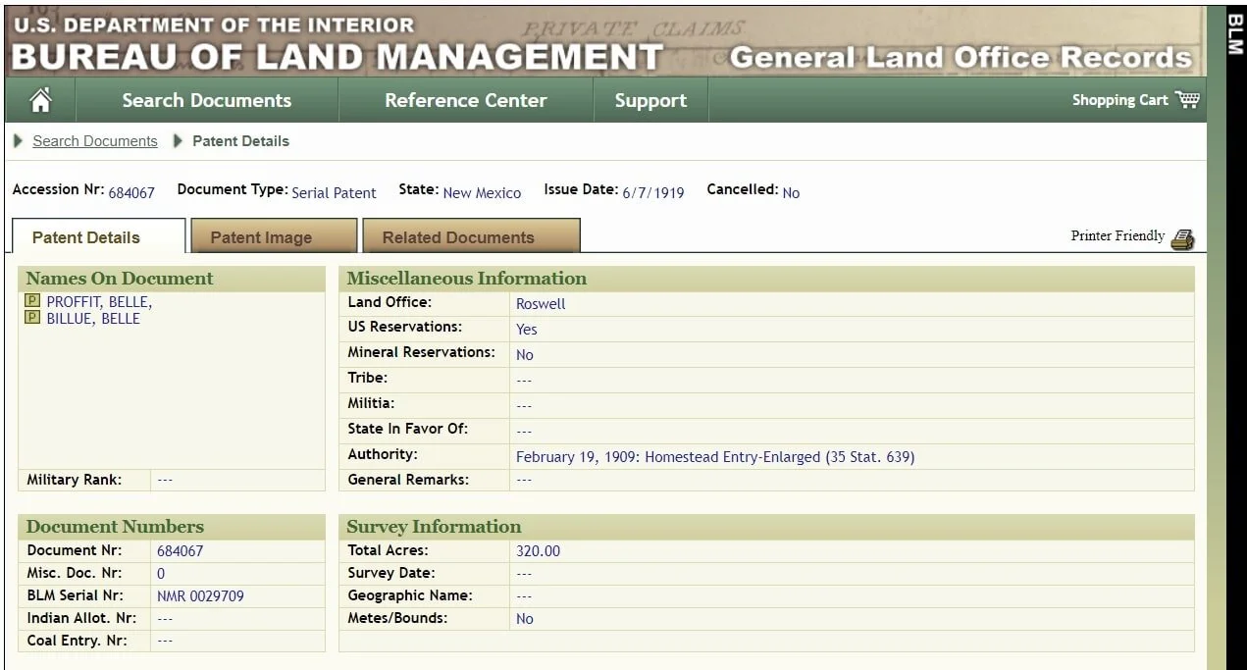Click the Tribe label
This screenshot has height=670, width=1247.
pyautogui.click(x=368, y=378)
